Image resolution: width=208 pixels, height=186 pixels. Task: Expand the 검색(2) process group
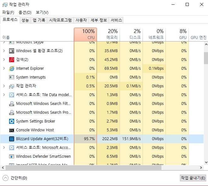point(4,60)
